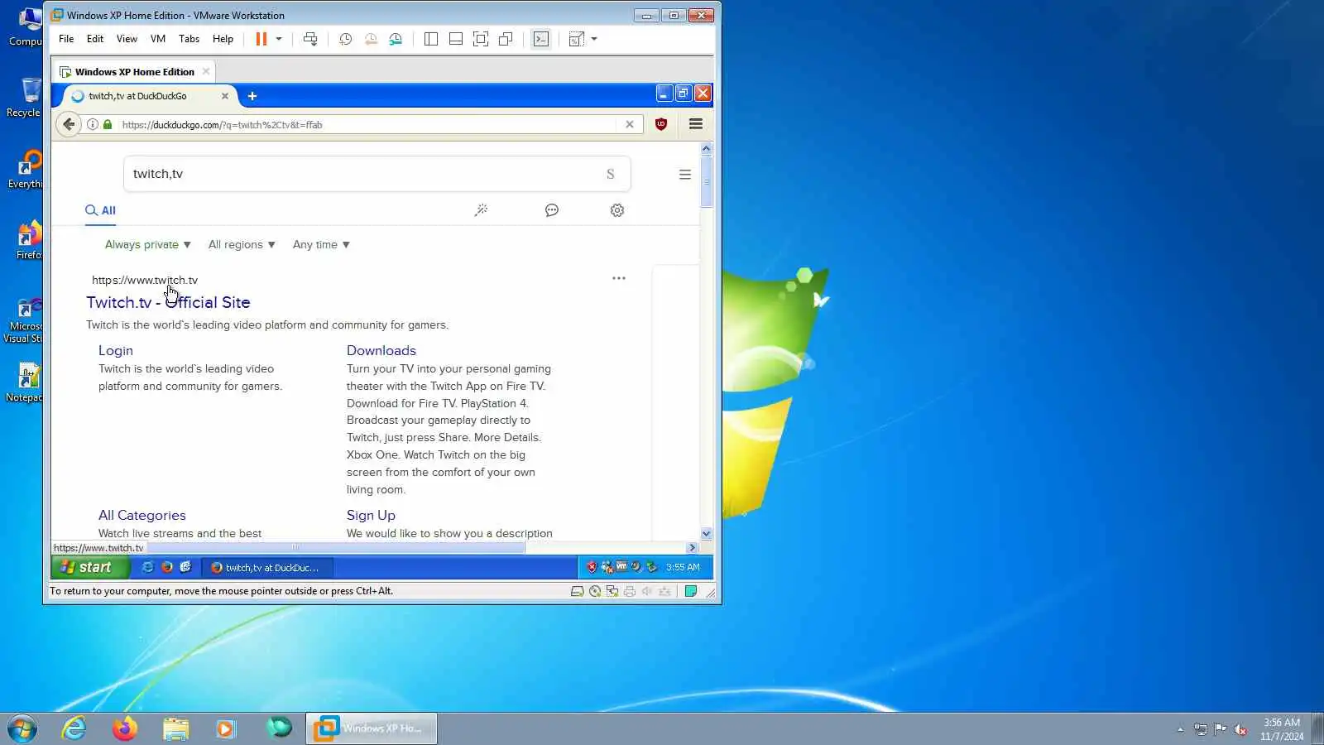The height and width of the screenshot is (745, 1324).
Task: Open the VMware View menu
Action: coord(127,39)
